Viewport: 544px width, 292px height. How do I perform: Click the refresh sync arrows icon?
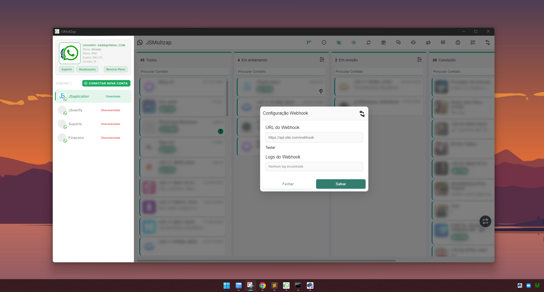click(x=369, y=42)
